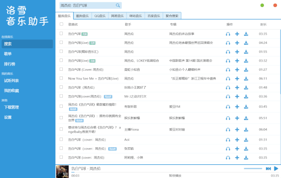Click the magnifier search icon
Screen dimensions: 281x178
[118, 5]
